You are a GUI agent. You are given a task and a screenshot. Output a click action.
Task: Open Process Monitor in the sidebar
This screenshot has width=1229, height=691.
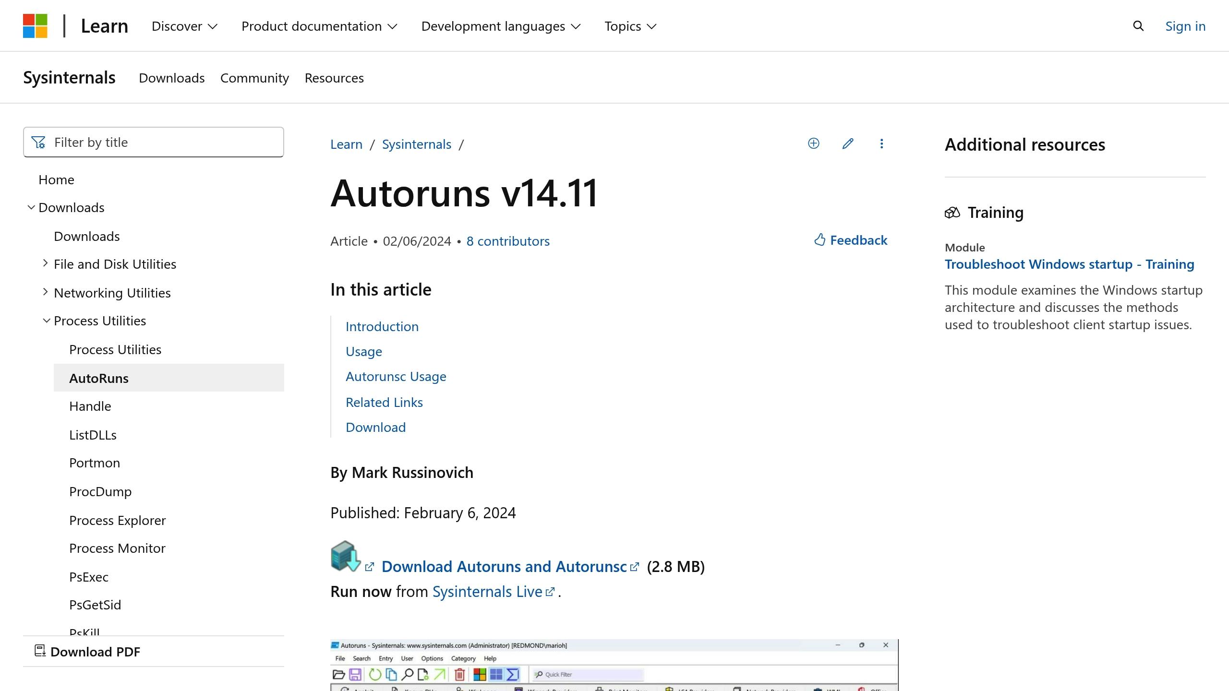click(x=117, y=548)
